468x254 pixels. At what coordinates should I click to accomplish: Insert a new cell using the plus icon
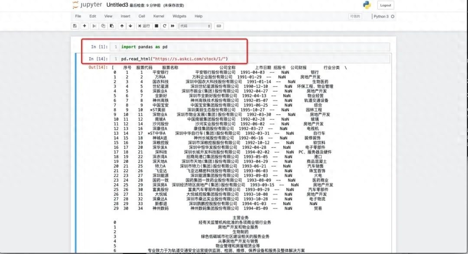pos(84,26)
